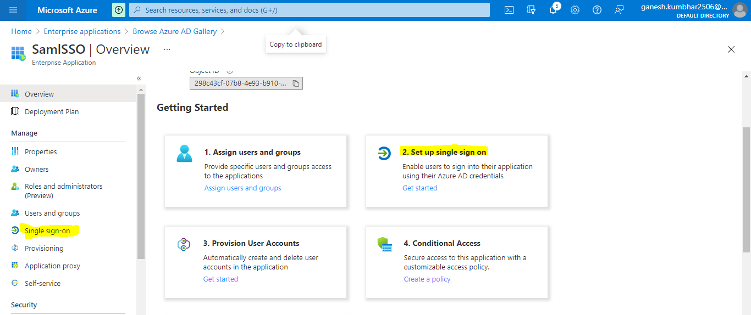Click Get started under Provision User Accounts
Screen dimensions: 751x315
[x=220, y=279]
